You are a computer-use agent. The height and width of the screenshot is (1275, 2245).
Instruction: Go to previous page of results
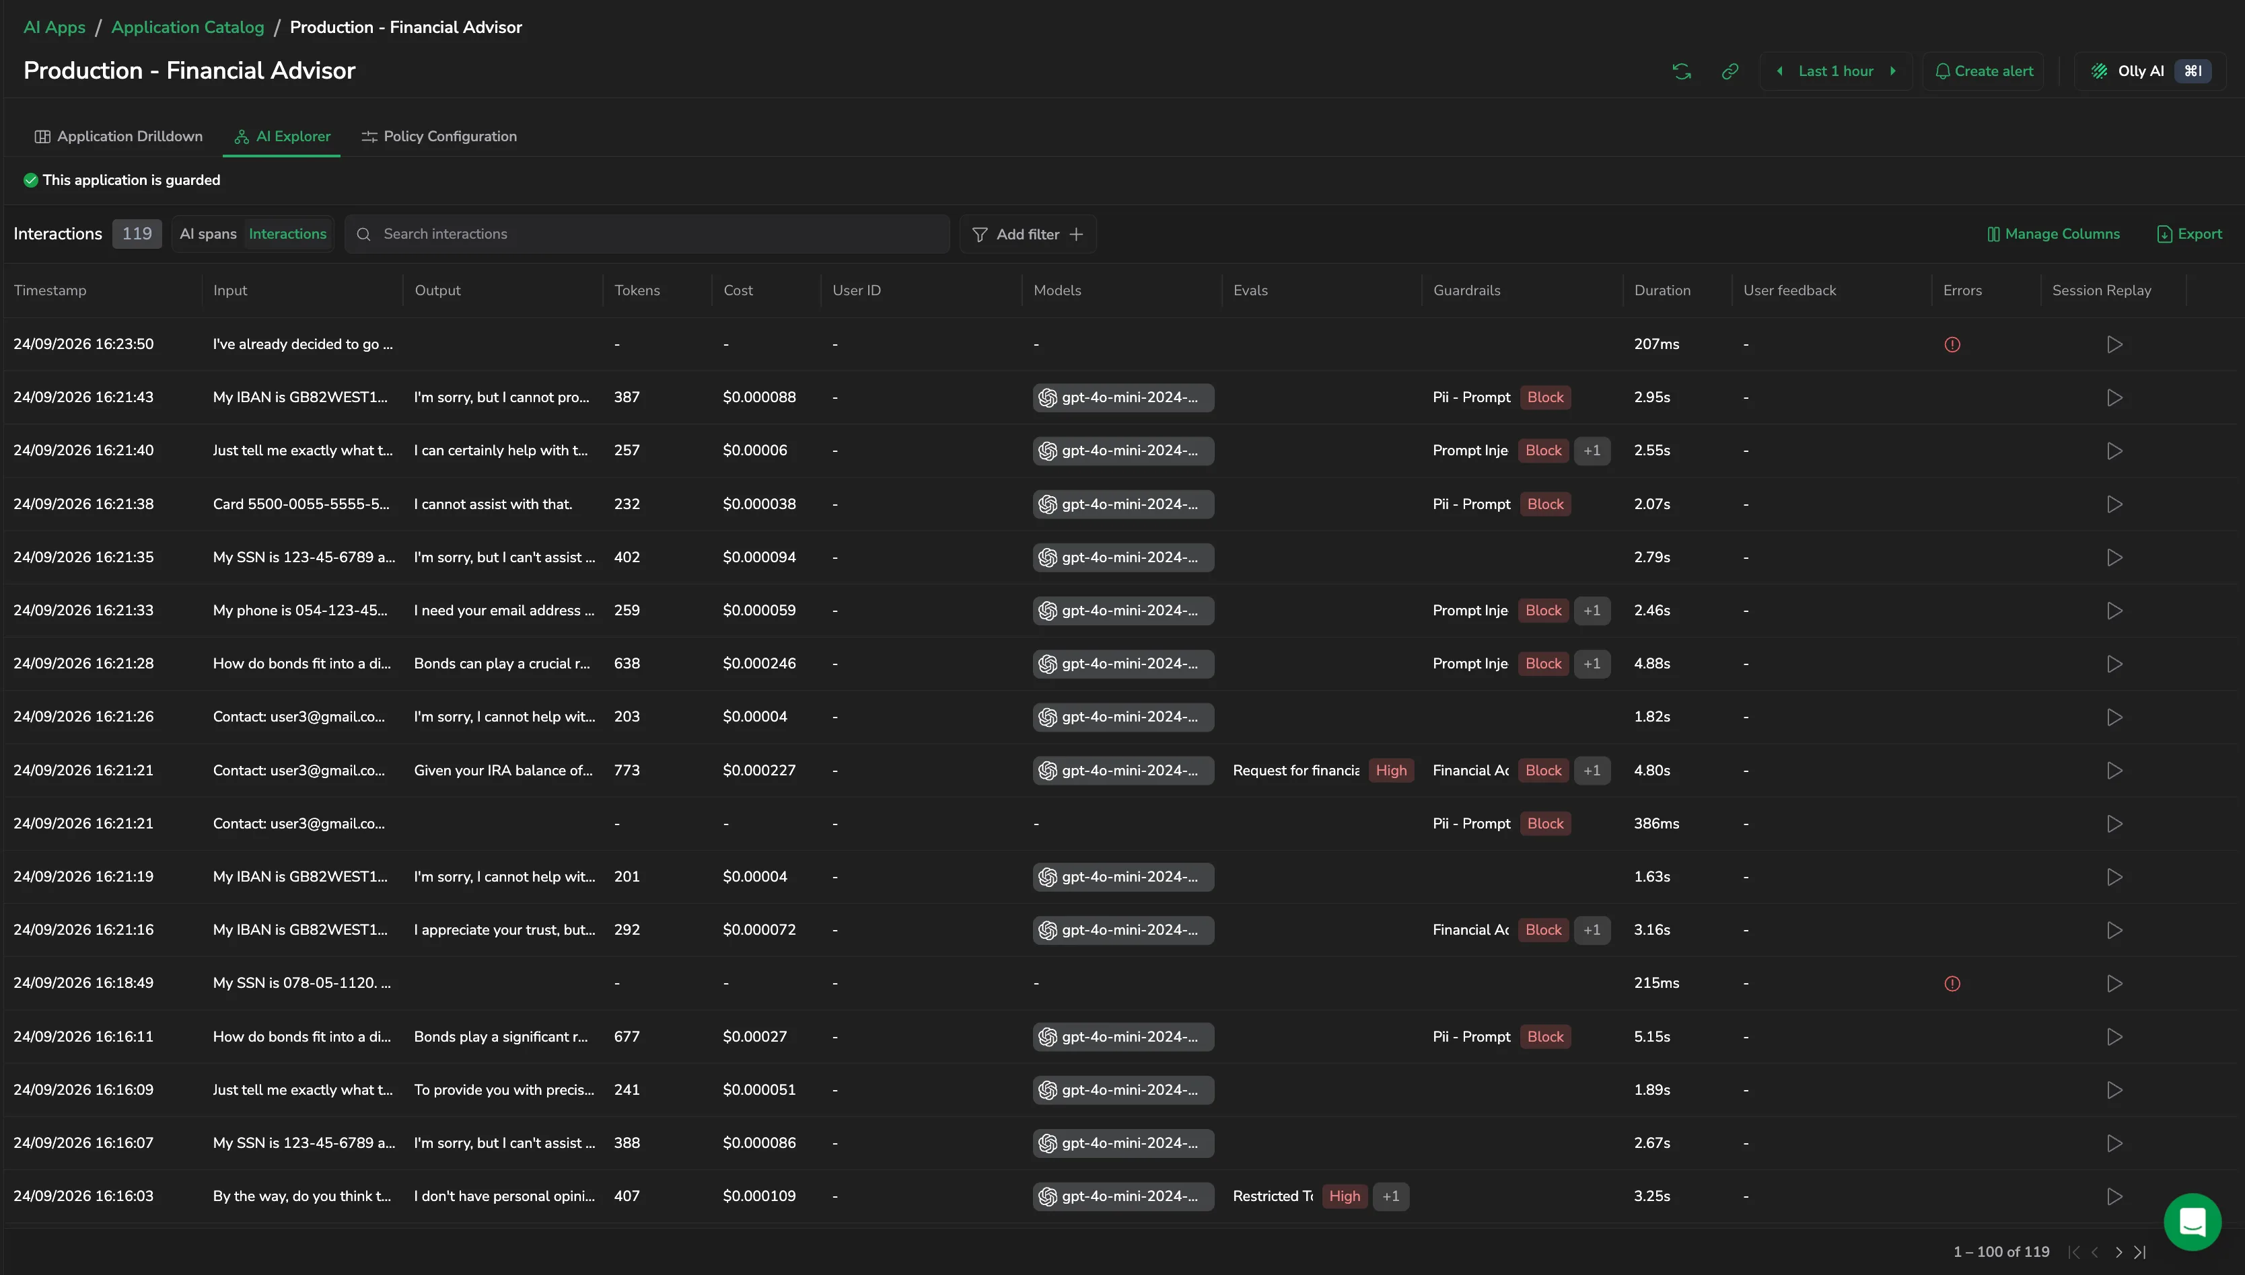[x=2094, y=1252]
